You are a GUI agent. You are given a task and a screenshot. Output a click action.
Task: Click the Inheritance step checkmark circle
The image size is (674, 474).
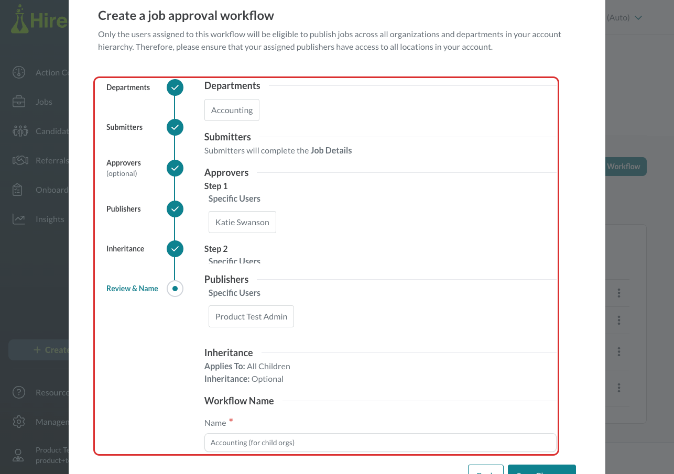(175, 249)
